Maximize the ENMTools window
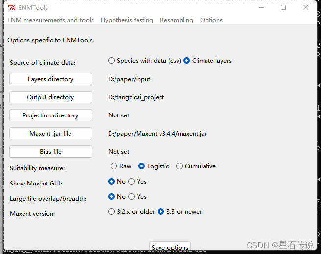The height and width of the screenshot is (254, 321). pyautogui.click(x=283, y=7)
